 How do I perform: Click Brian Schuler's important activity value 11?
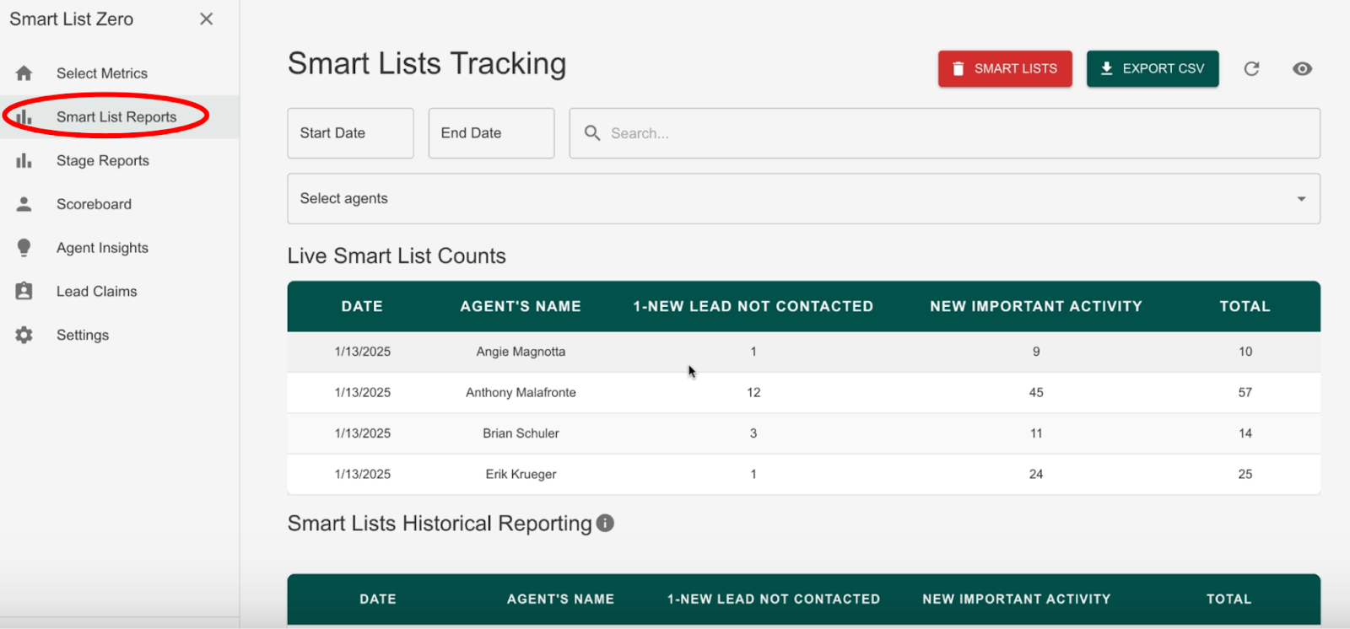[1036, 433]
